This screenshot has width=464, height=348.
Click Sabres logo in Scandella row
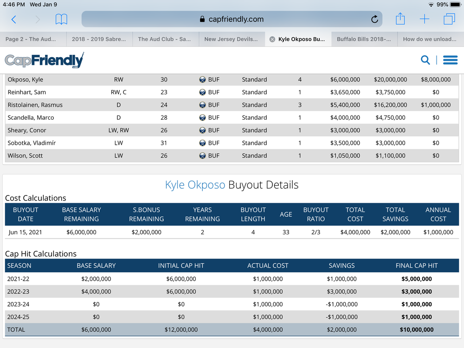click(x=202, y=118)
